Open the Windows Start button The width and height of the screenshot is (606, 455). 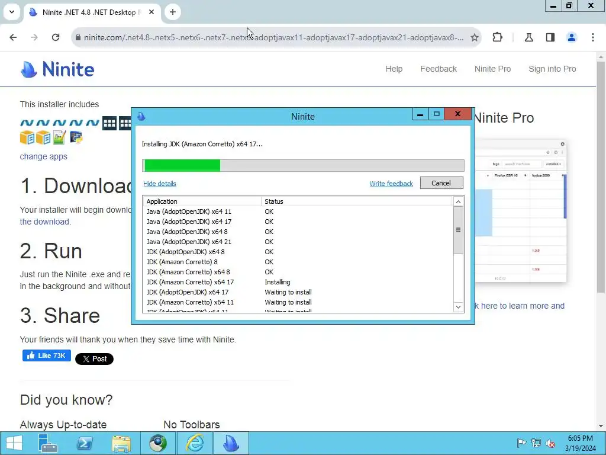tap(14, 443)
